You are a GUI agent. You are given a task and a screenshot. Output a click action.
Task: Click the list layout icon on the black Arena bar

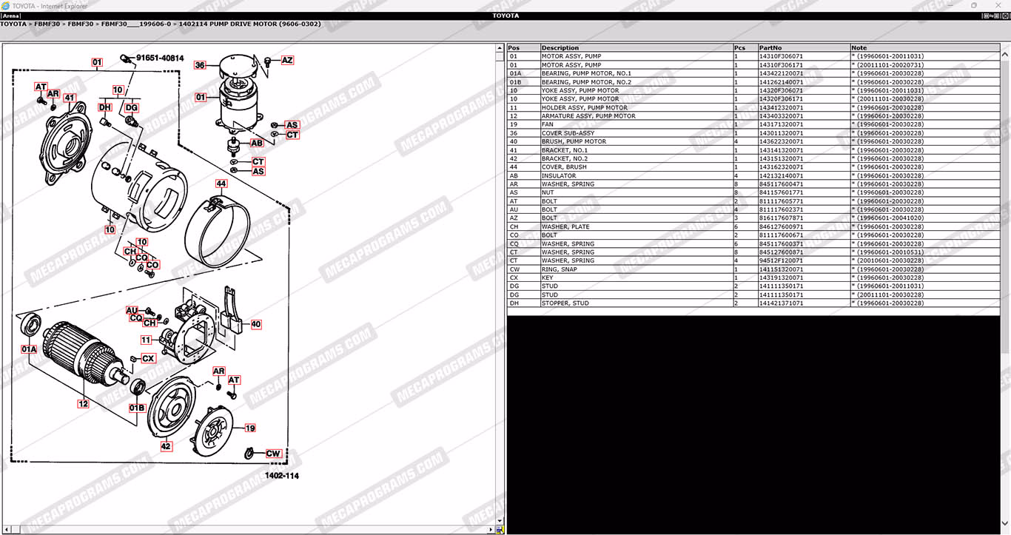point(995,16)
